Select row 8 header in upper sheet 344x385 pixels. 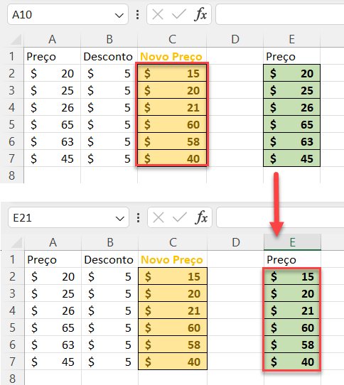coord(12,175)
